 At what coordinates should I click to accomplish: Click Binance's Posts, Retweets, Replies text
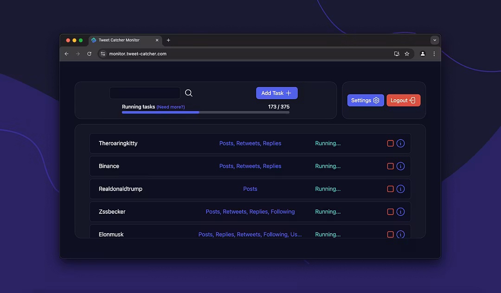click(250, 166)
